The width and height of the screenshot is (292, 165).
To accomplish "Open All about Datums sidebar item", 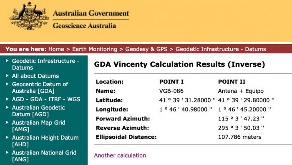I will 35,76.
